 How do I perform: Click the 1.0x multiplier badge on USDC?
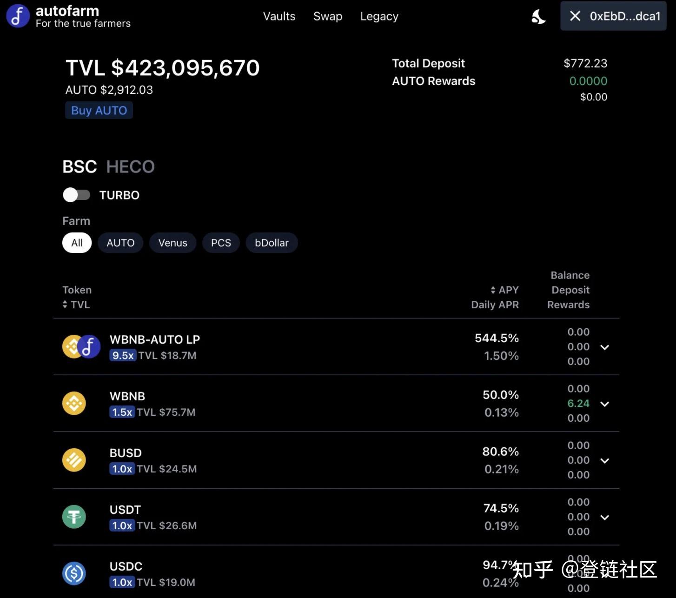pos(122,582)
